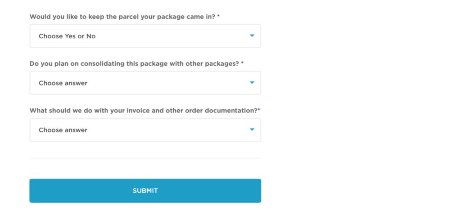Open the "Choose Yes or No" parcel dropdown
Viewport: 461px width, 214px height.
click(x=145, y=36)
